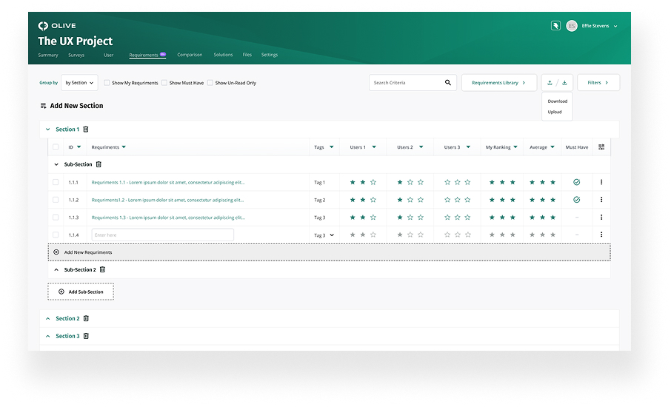The width and height of the screenshot is (671, 407).
Task: Check the box for row 1.1.2
Action: [56, 200]
